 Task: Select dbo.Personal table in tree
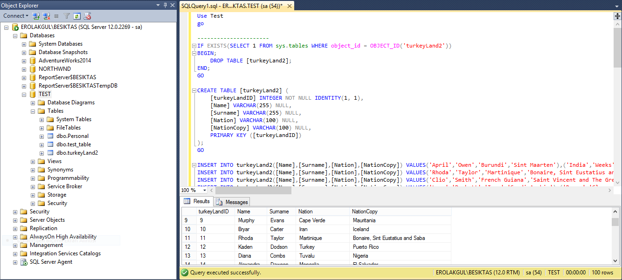pyautogui.click(x=72, y=136)
